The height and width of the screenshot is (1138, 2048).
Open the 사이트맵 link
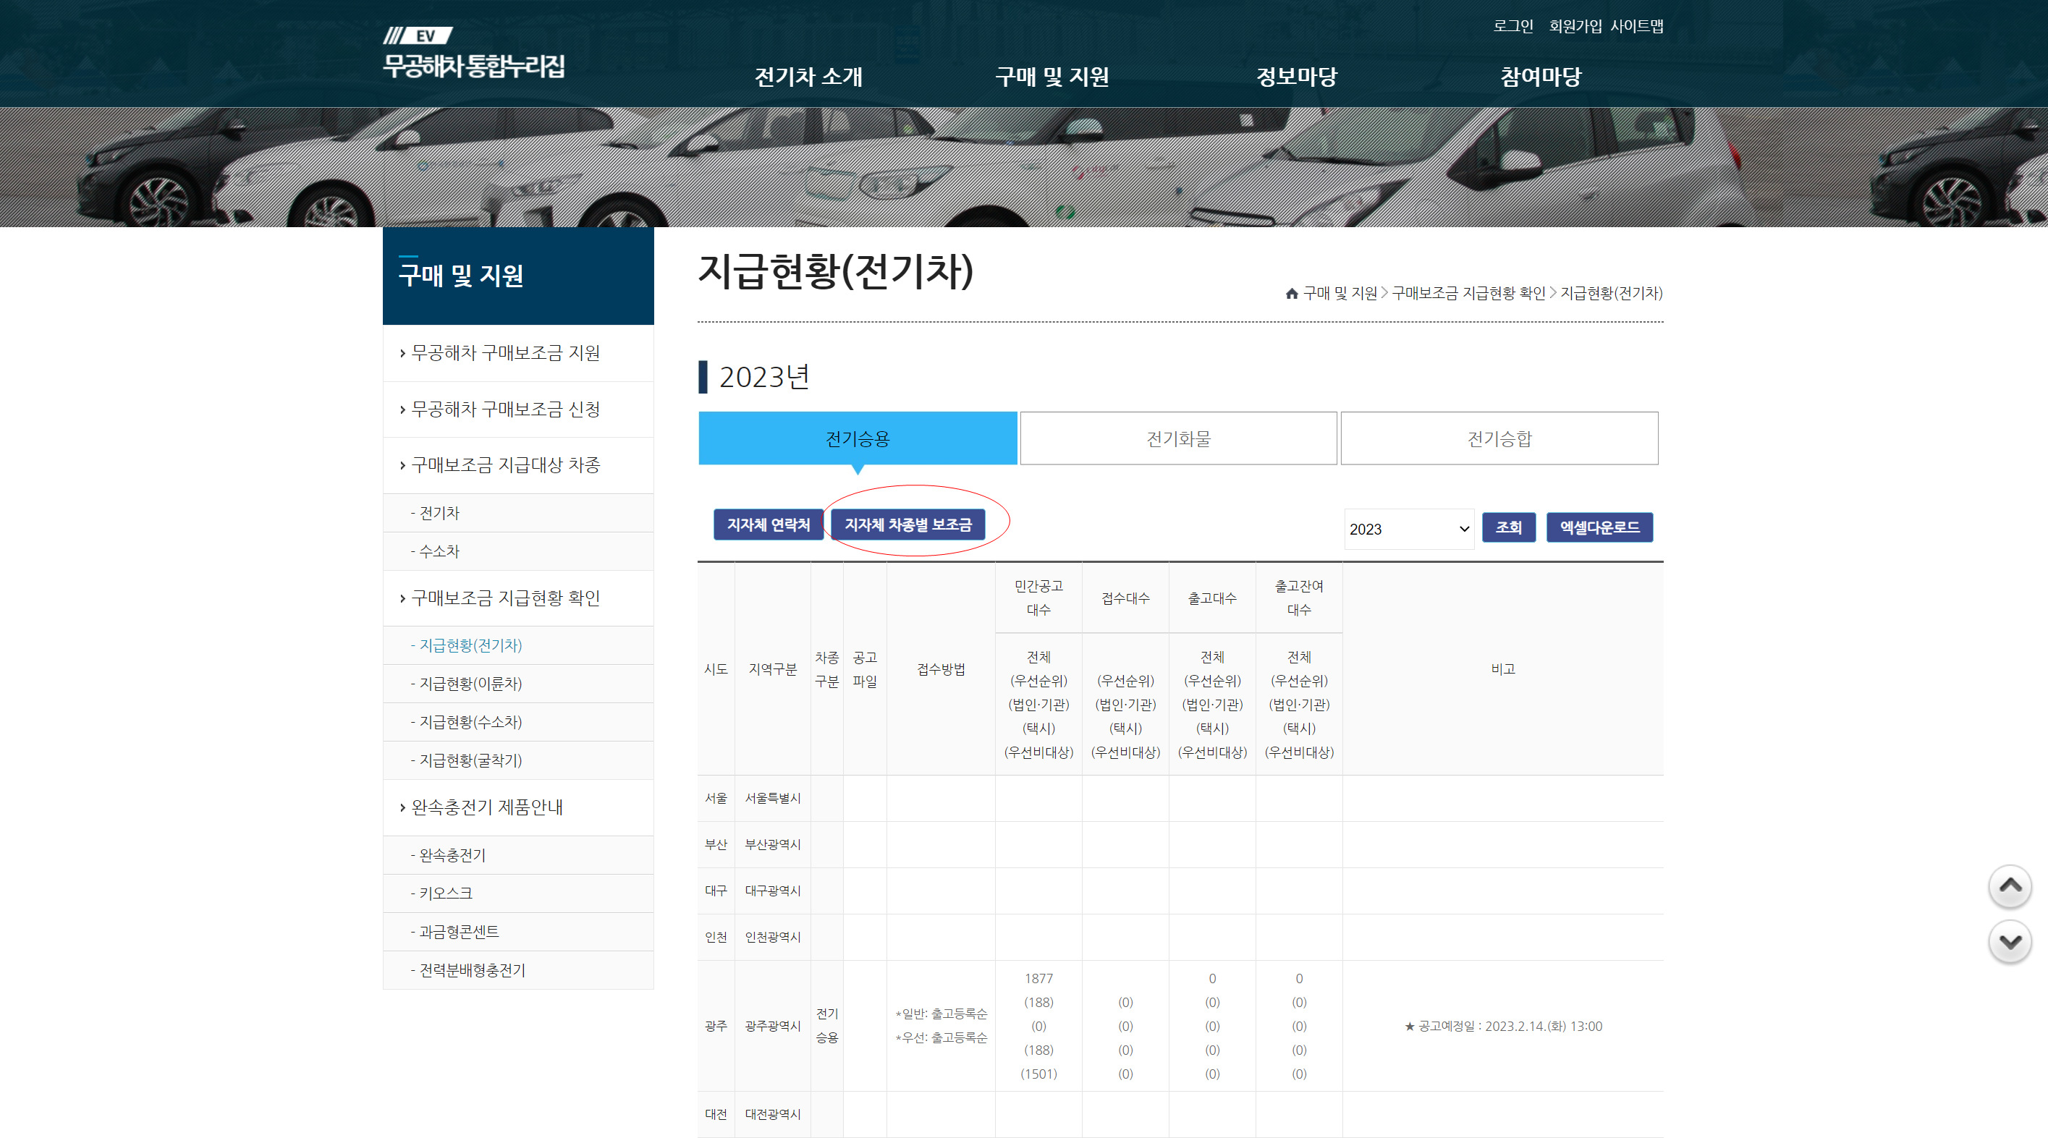[x=1637, y=26]
